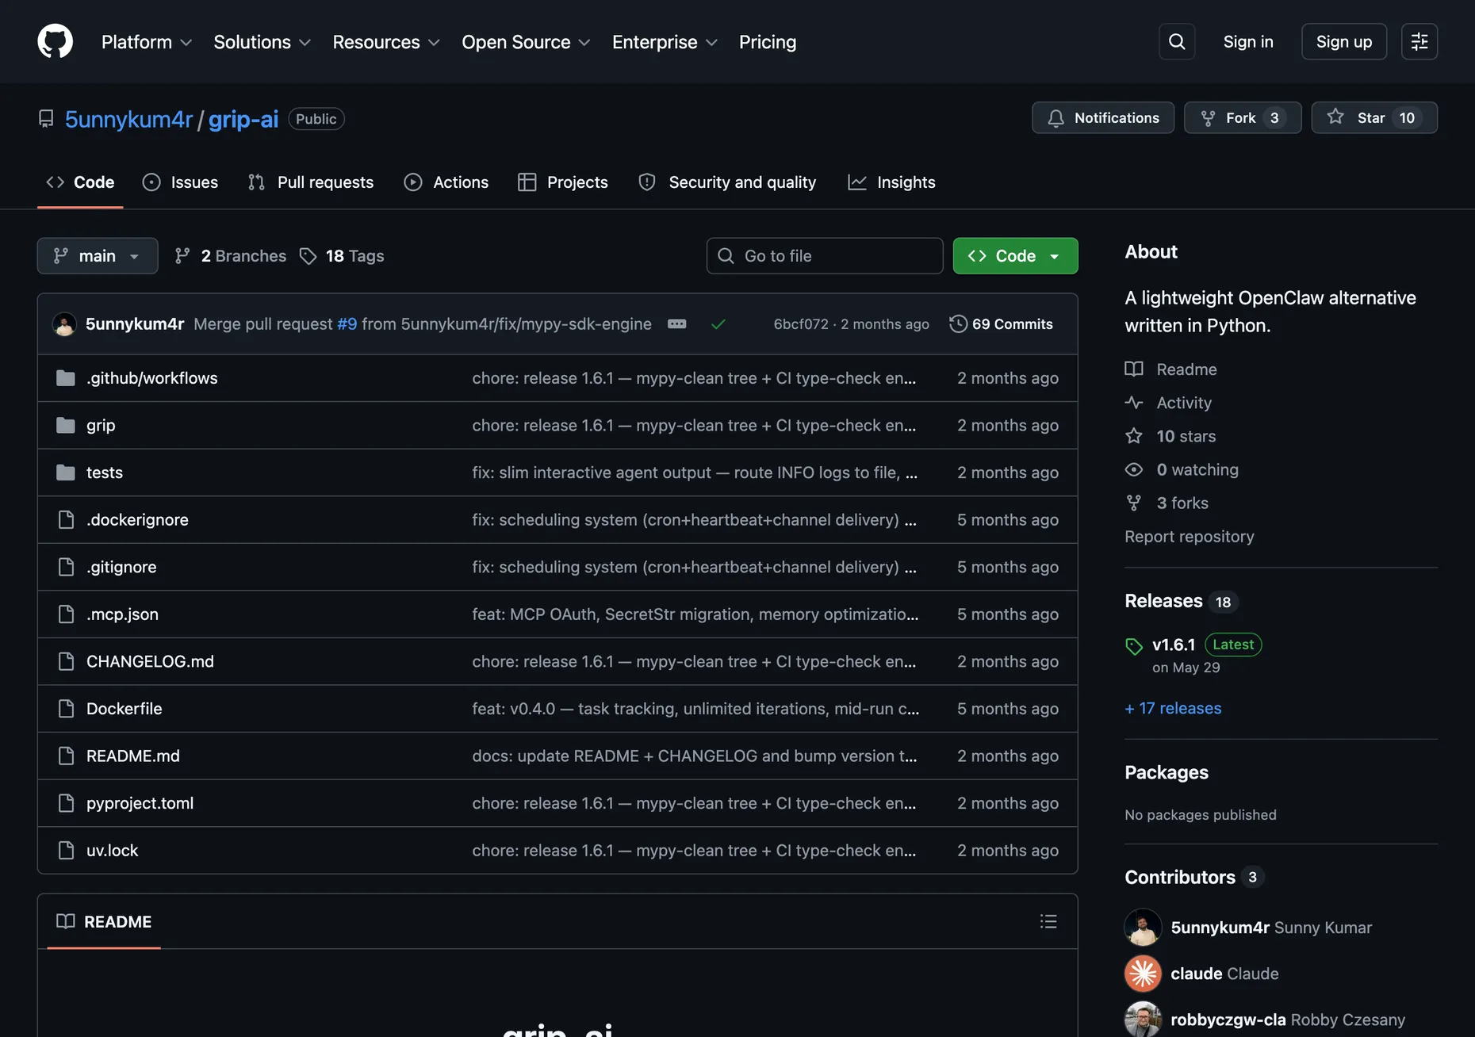The image size is (1475, 1037).
Task: Open the 5unnykum4r owner profile link
Action: (128, 119)
